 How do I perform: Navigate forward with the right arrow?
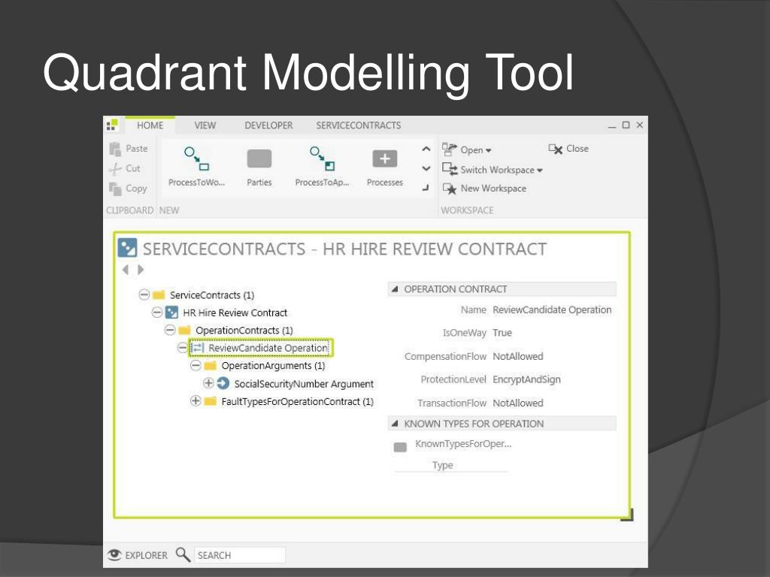141,270
